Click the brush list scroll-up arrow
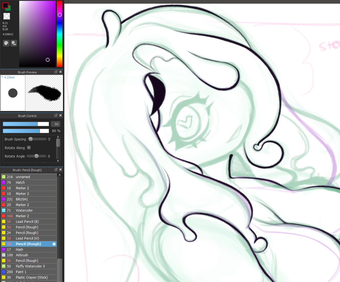 pyautogui.click(x=60, y=175)
